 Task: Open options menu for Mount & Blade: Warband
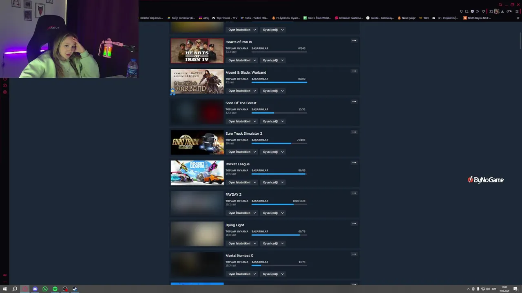(354, 71)
